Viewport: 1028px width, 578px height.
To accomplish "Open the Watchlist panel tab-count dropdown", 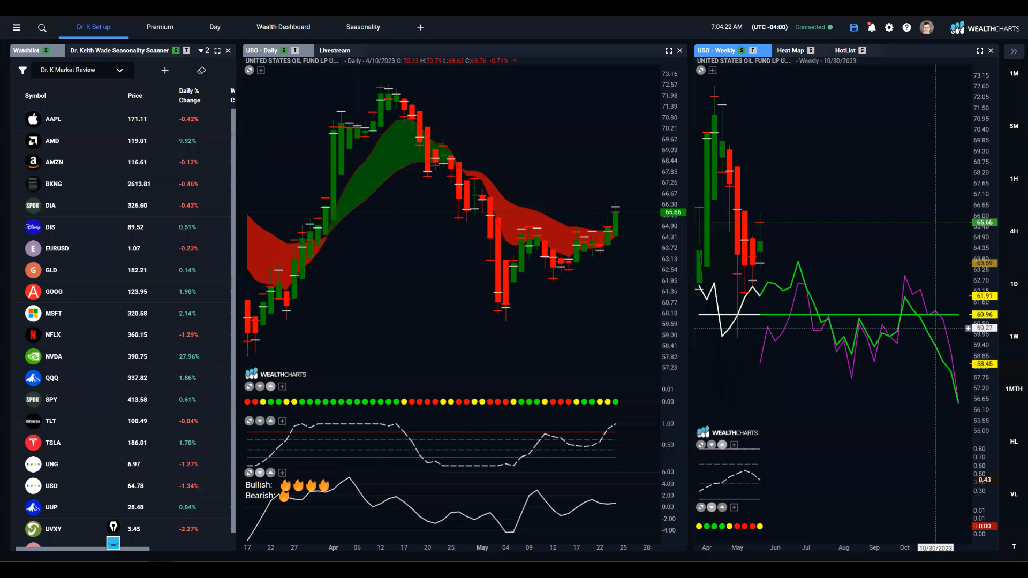I will click(x=204, y=50).
